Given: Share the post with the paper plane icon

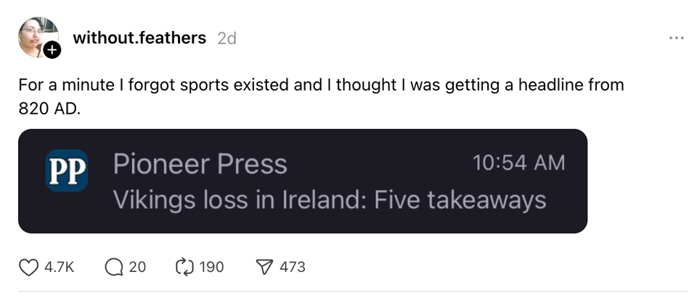Looking at the screenshot, I should click(264, 267).
